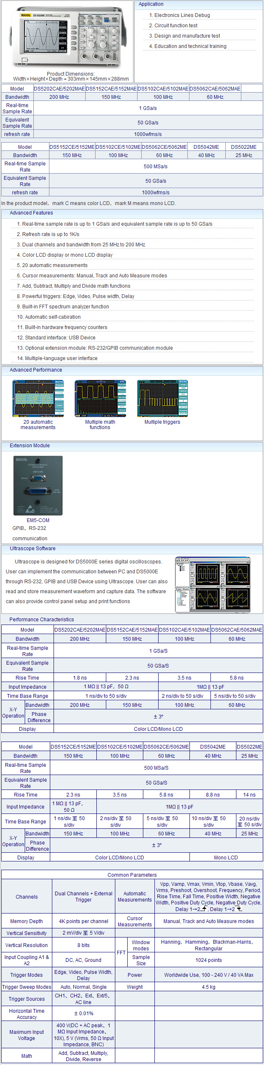
Task: Click the Ultrascope software screenshot
Action: pos(213,584)
